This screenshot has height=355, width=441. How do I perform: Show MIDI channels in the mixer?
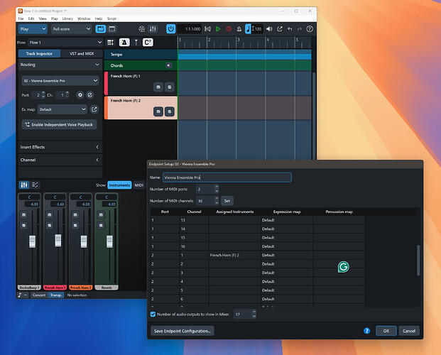138,185
